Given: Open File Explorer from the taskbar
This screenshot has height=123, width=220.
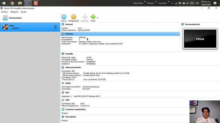Looking at the screenshot, I should (x=20, y=3).
